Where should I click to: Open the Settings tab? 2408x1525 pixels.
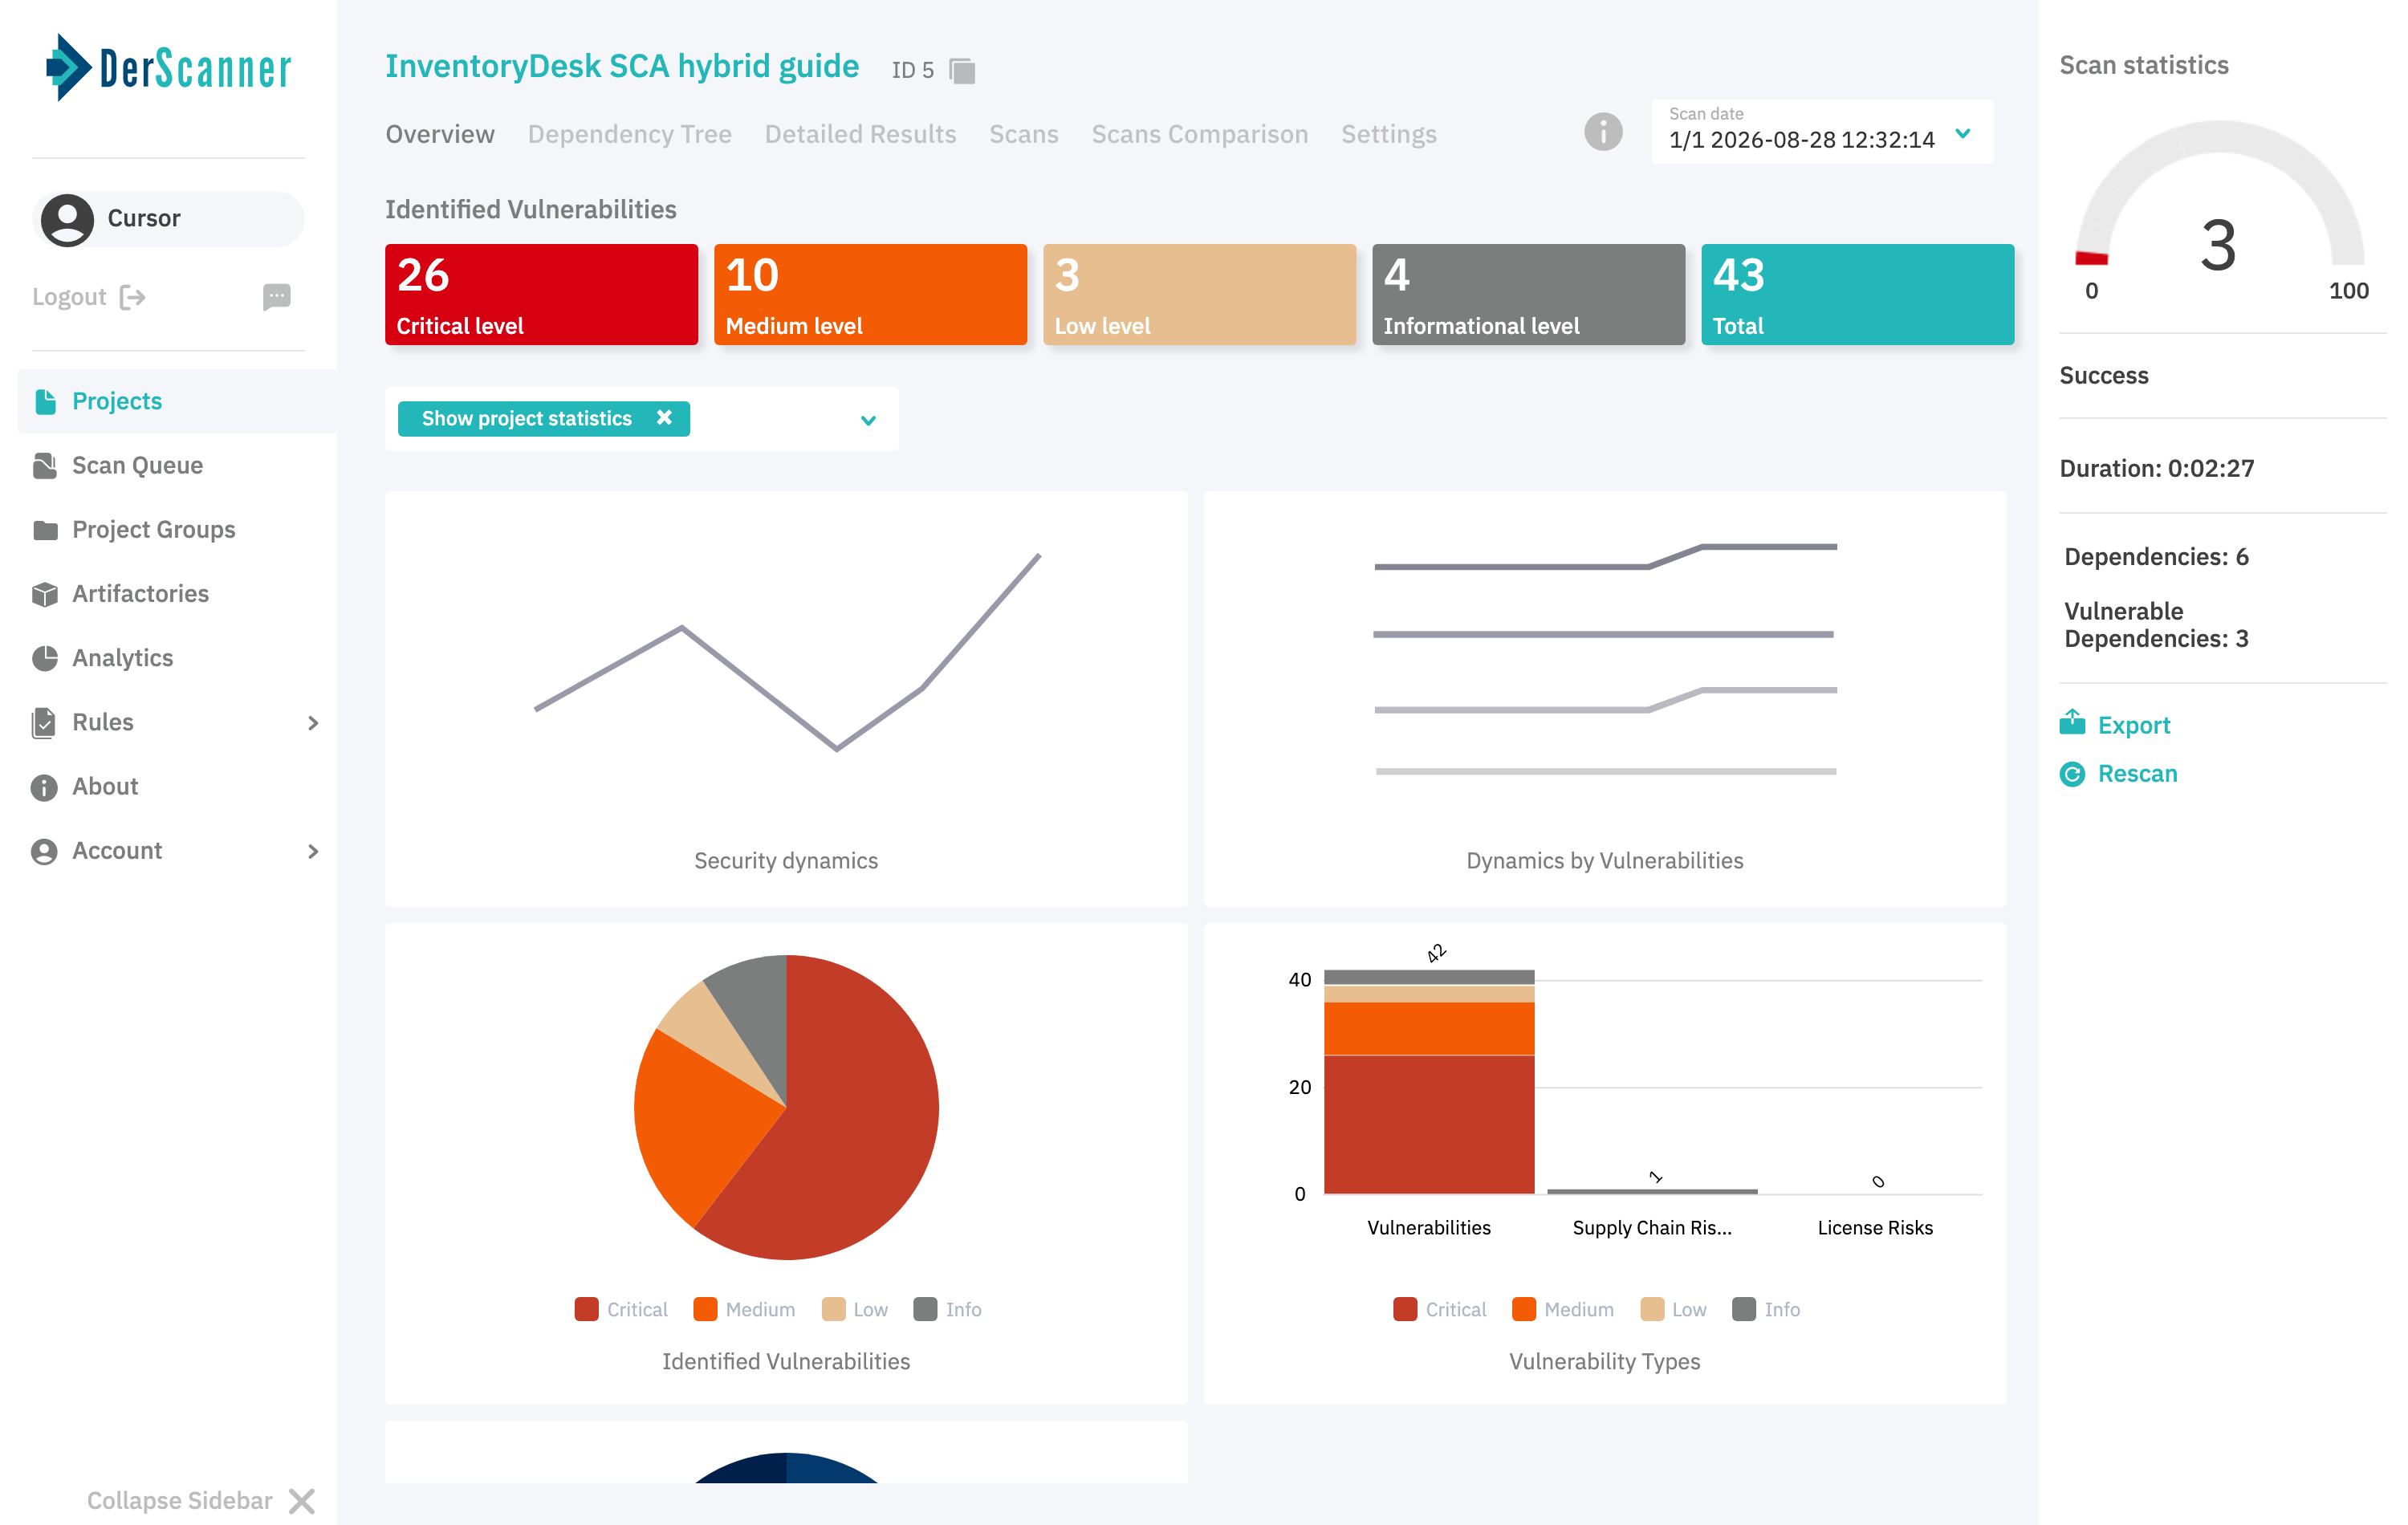click(1389, 134)
